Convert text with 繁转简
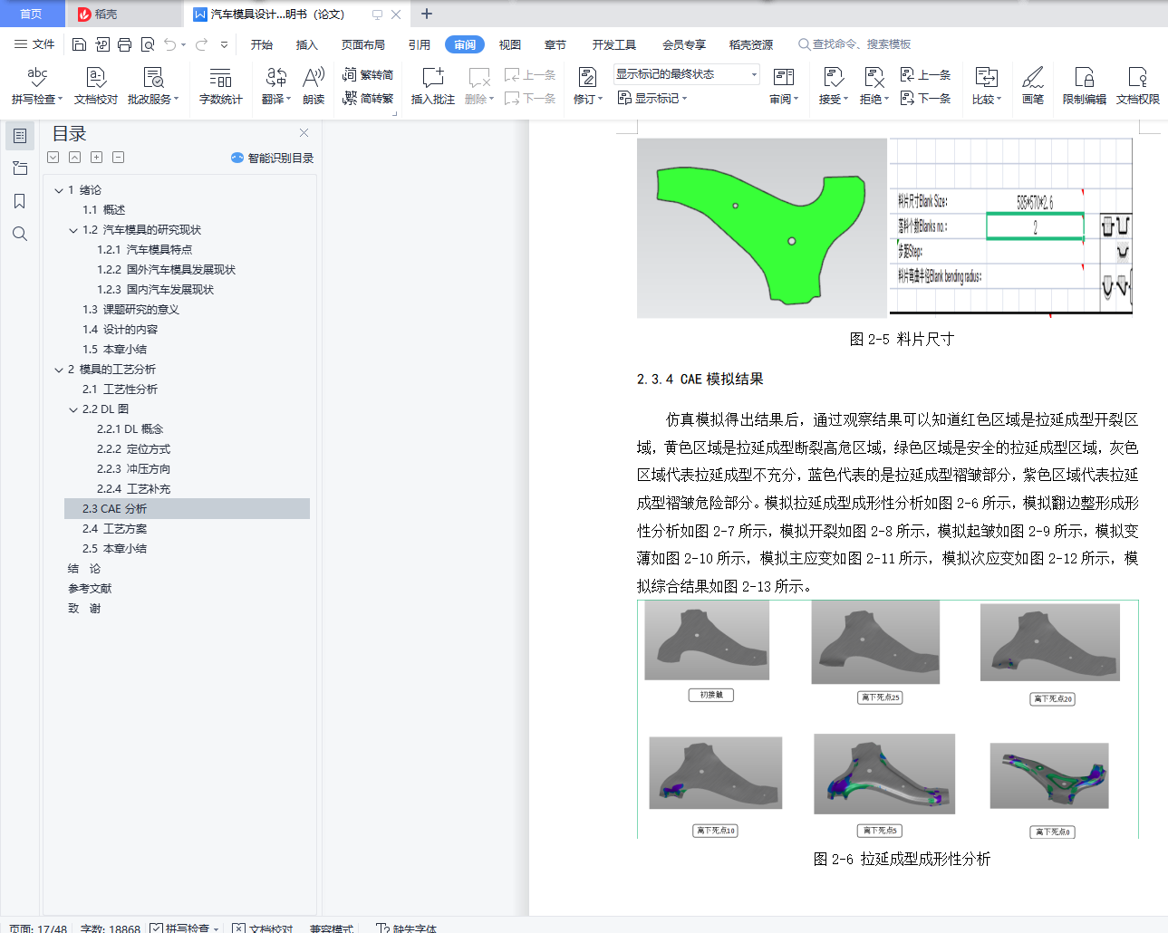 [368, 74]
